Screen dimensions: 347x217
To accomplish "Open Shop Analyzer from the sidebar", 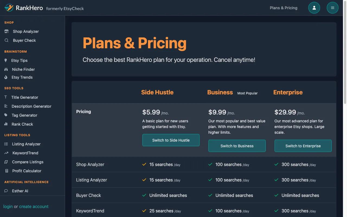I will [x=26, y=31].
